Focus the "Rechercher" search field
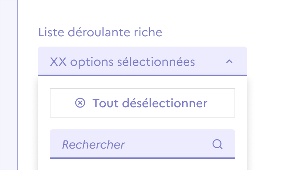 [x=134, y=144]
